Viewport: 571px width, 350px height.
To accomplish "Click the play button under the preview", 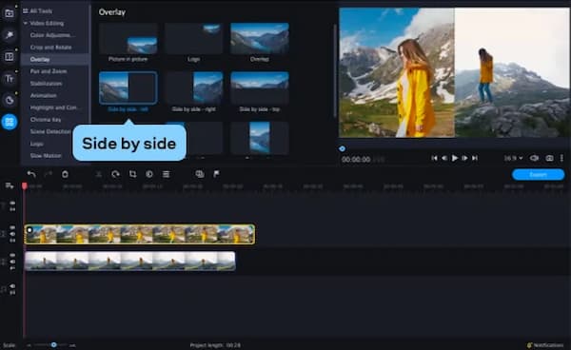I will tap(455, 158).
